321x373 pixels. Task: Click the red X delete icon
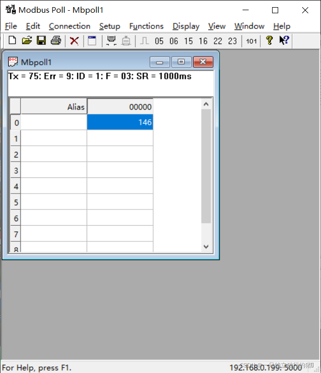(74, 41)
